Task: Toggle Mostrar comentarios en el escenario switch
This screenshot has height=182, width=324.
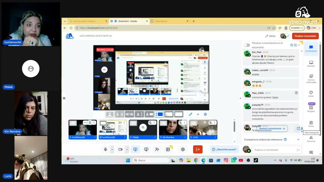Action: pos(247,45)
